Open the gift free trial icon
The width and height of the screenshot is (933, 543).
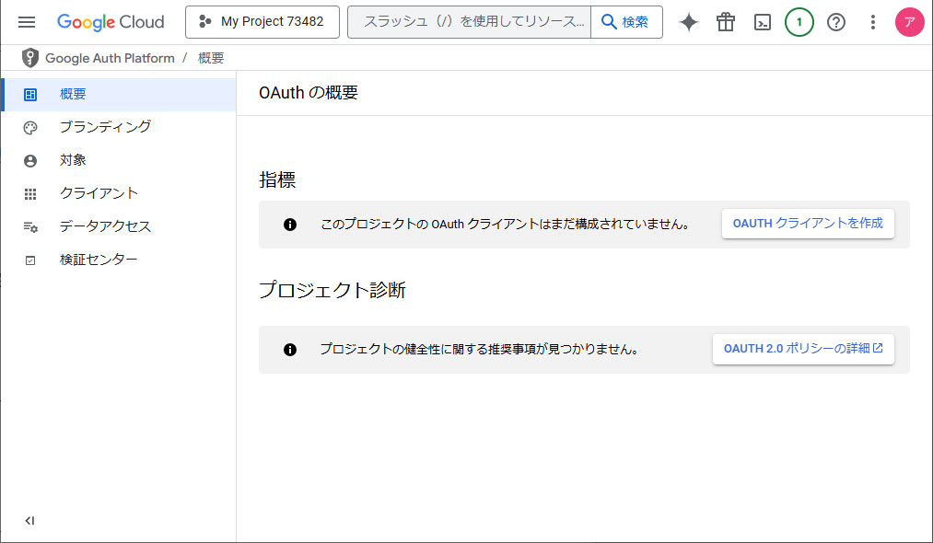point(726,22)
